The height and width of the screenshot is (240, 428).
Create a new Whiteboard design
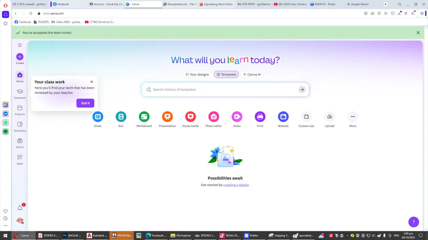pyautogui.click(x=144, y=117)
